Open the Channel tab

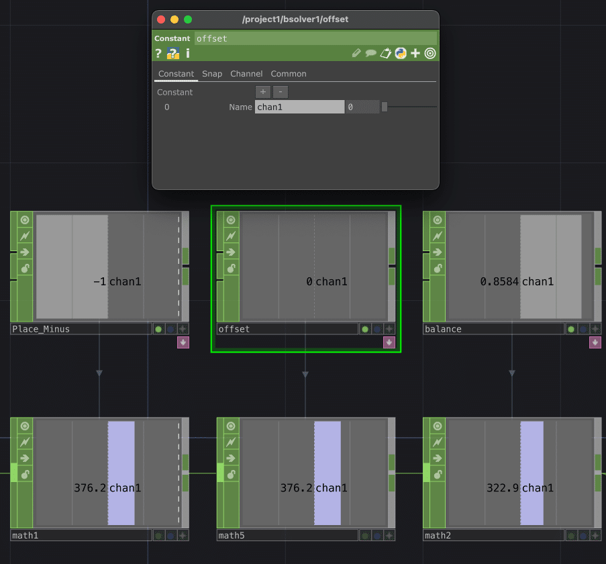(246, 73)
